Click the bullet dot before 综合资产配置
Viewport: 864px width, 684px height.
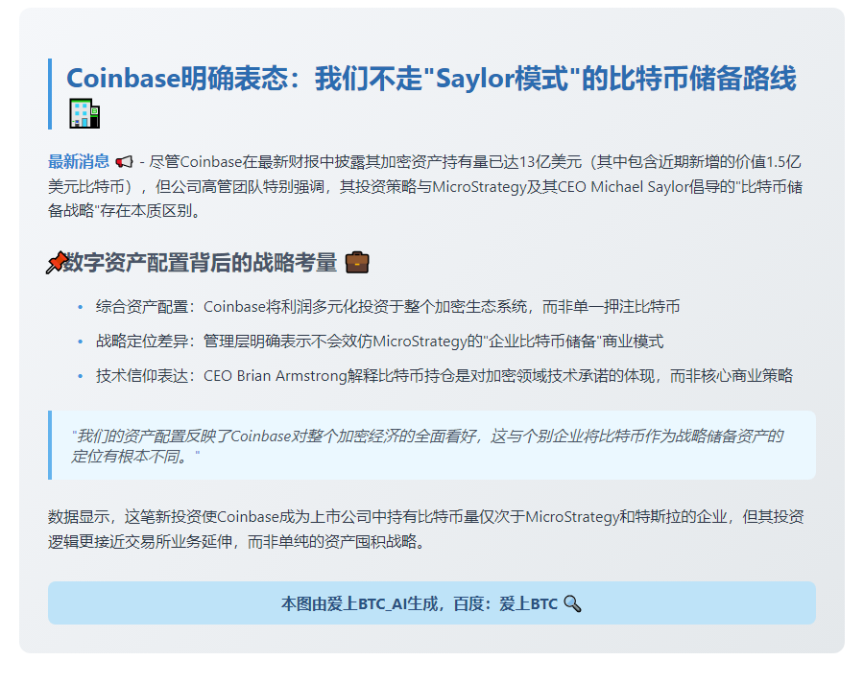pos(80,307)
